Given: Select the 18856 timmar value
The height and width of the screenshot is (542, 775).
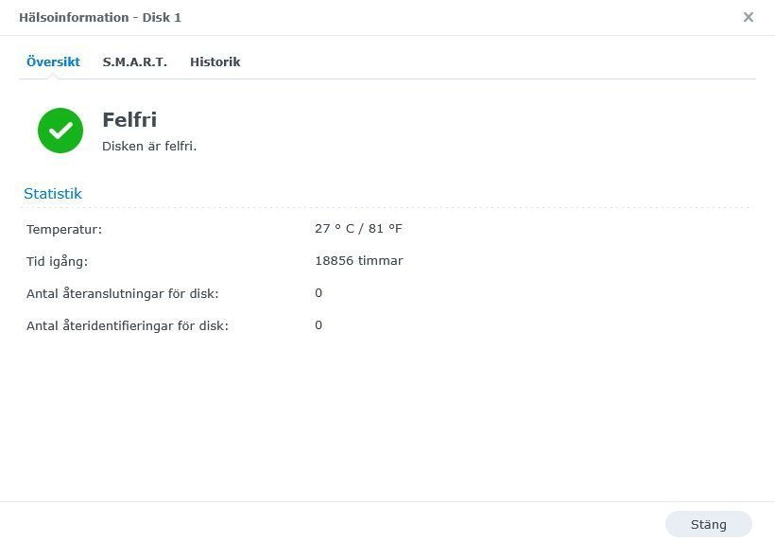Looking at the screenshot, I should click(x=358, y=261).
